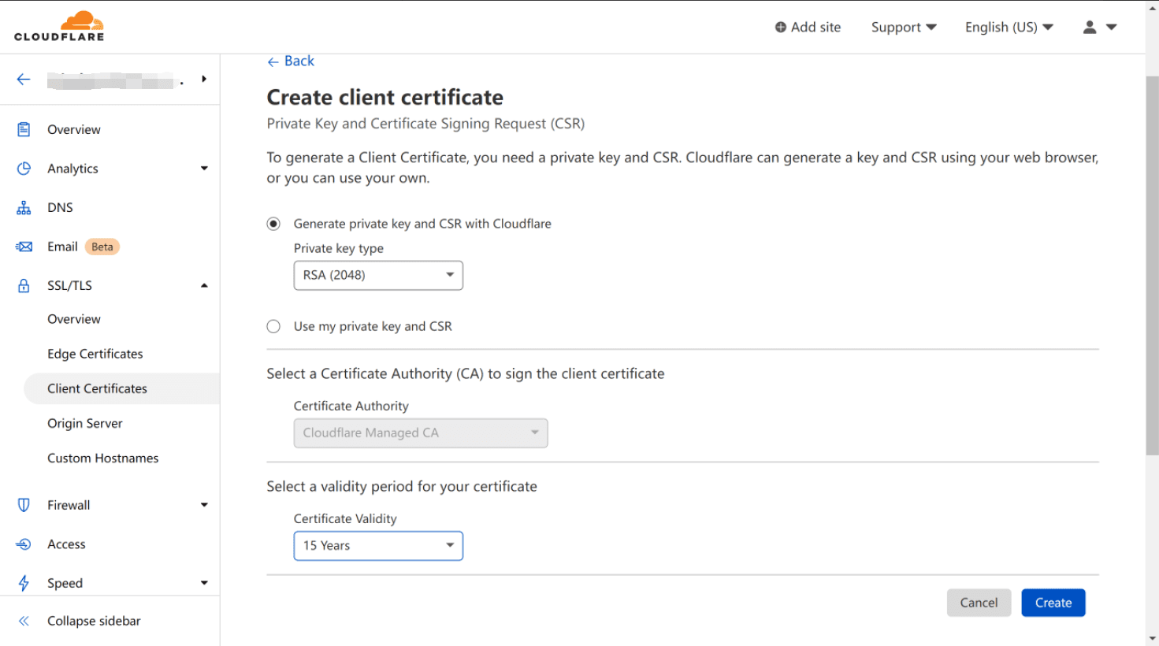Click the Cloudflare logo
This screenshot has width=1159, height=646.
pos(59,26)
